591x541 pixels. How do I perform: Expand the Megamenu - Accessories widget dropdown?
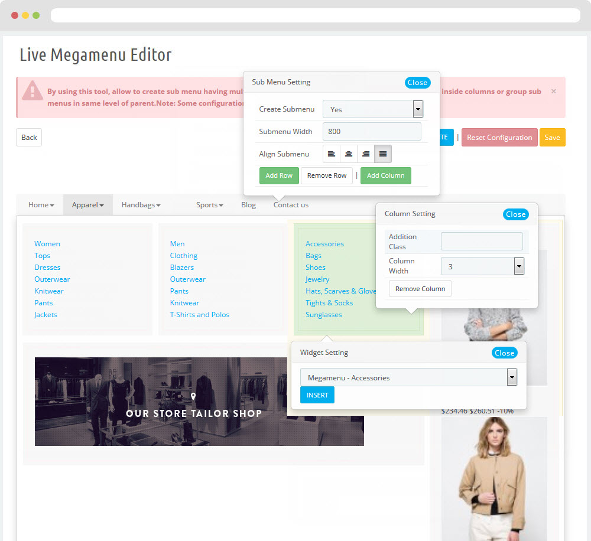408,377
